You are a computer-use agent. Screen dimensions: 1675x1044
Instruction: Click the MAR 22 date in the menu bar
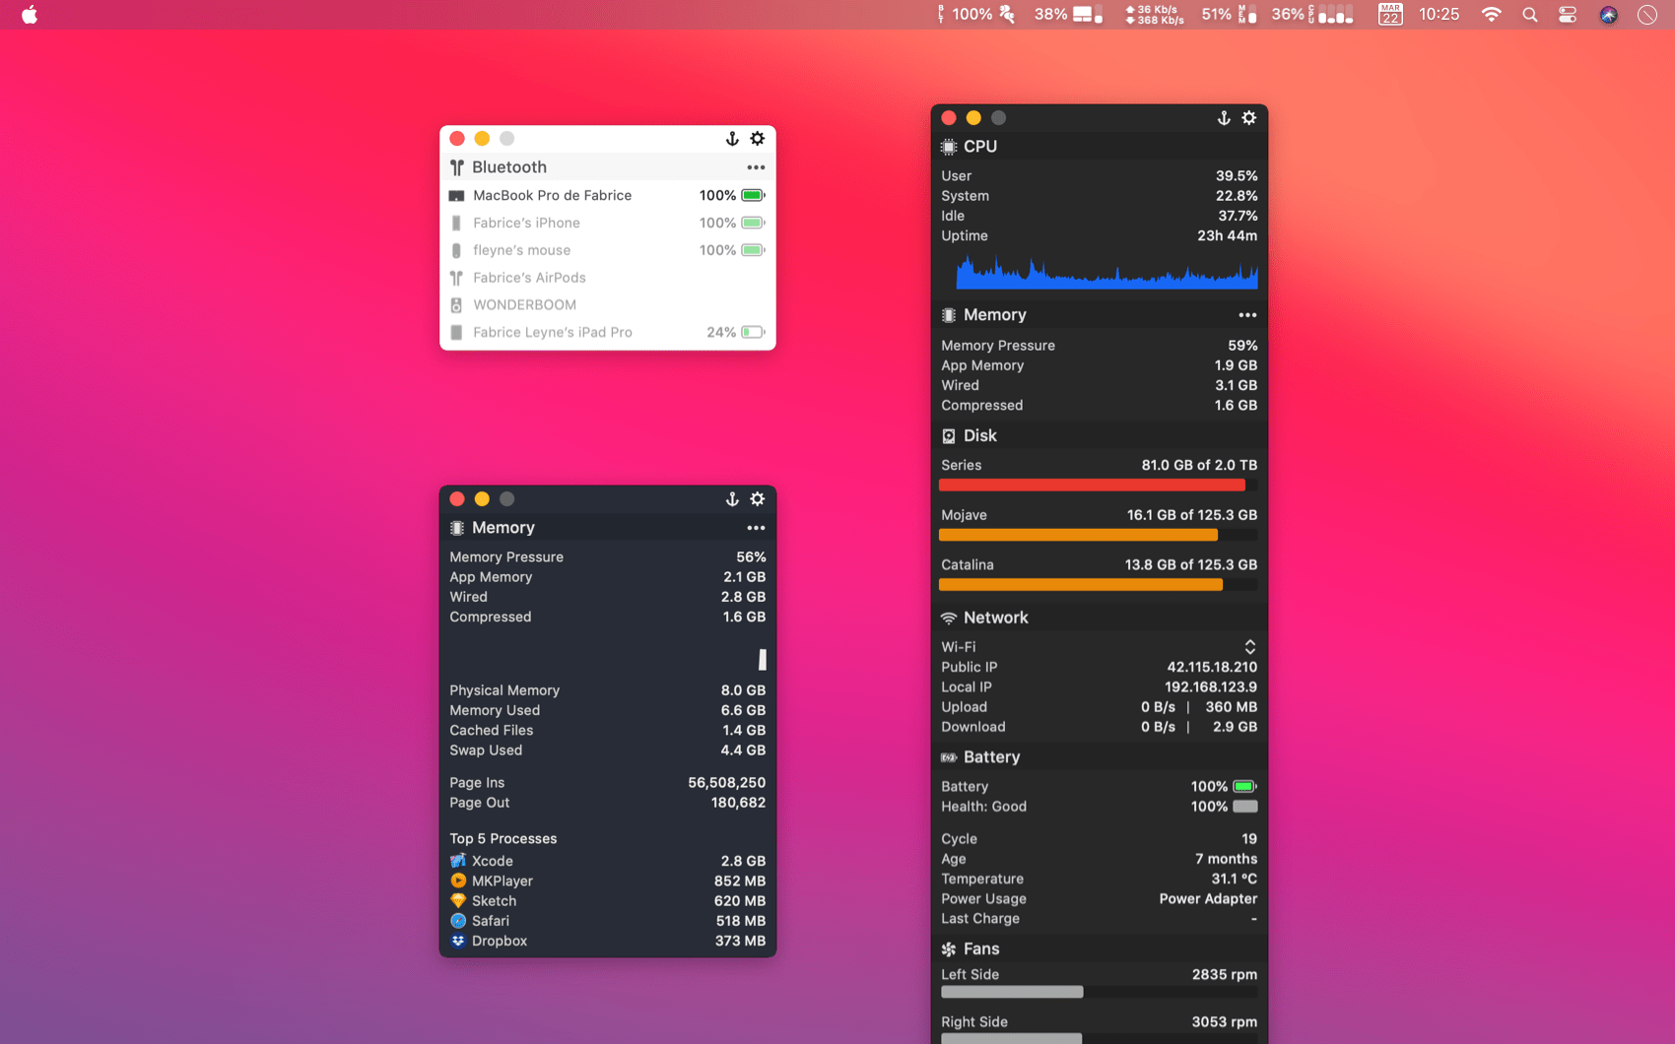tap(1389, 15)
